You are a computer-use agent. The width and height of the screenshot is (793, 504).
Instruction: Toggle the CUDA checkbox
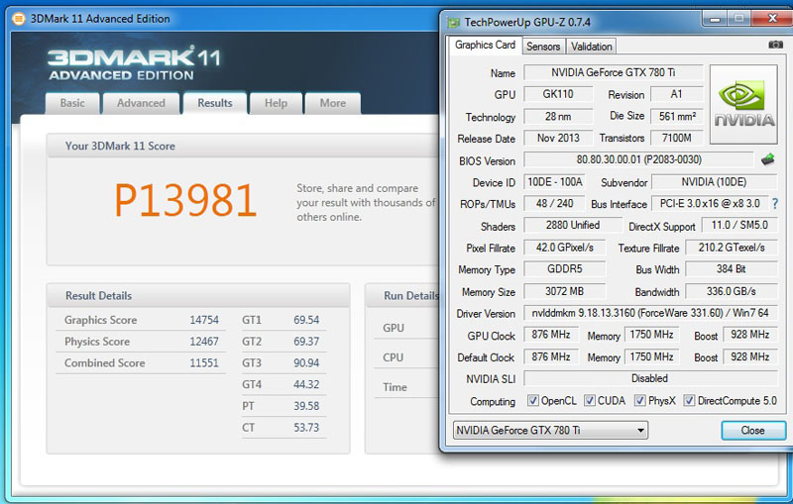point(590,401)
